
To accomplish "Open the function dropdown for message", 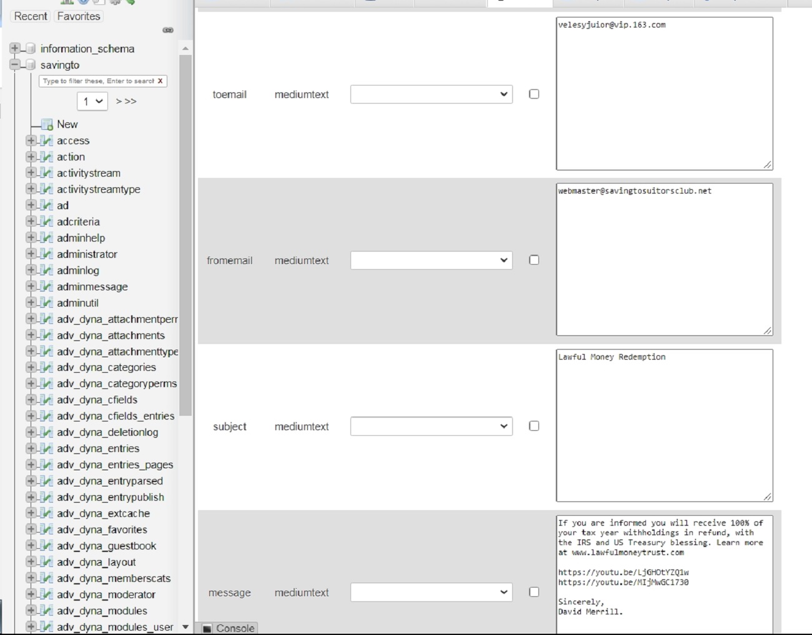I will click(431, 592).
